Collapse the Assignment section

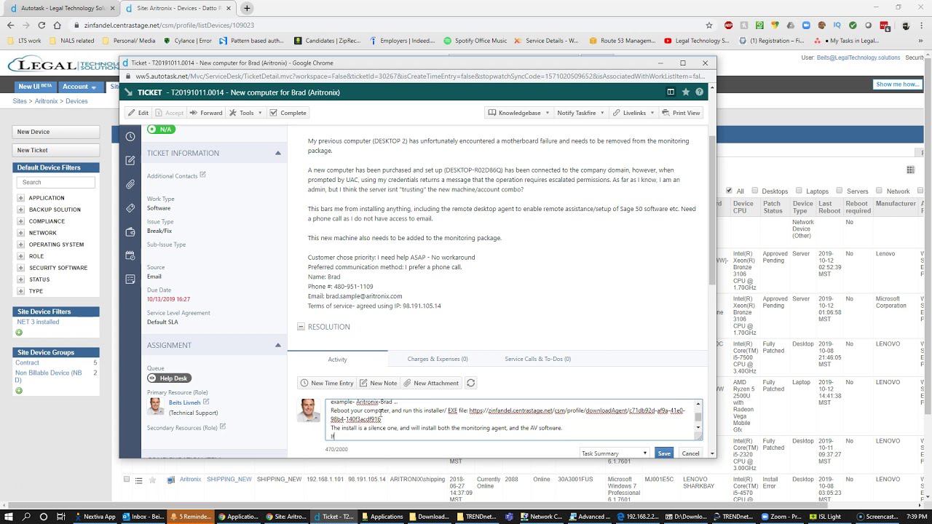point(277,345)
